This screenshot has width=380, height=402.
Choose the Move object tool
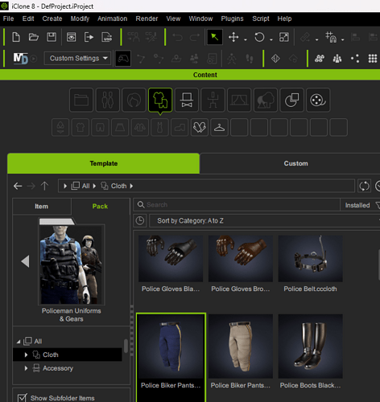[x=233, y=37]
